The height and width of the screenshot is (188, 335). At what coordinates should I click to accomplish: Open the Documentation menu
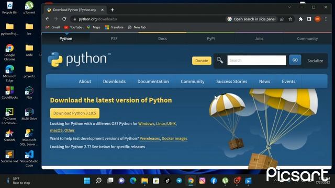click(153, 81)
